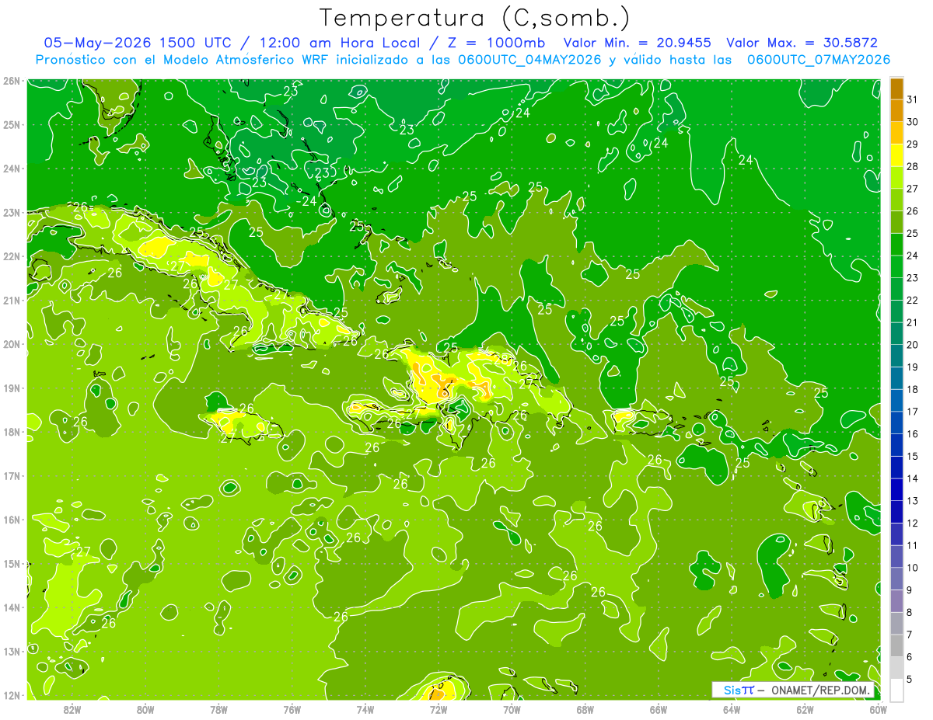
Task: Click the 12N latitude axis label
Action: tap(11, 695)
